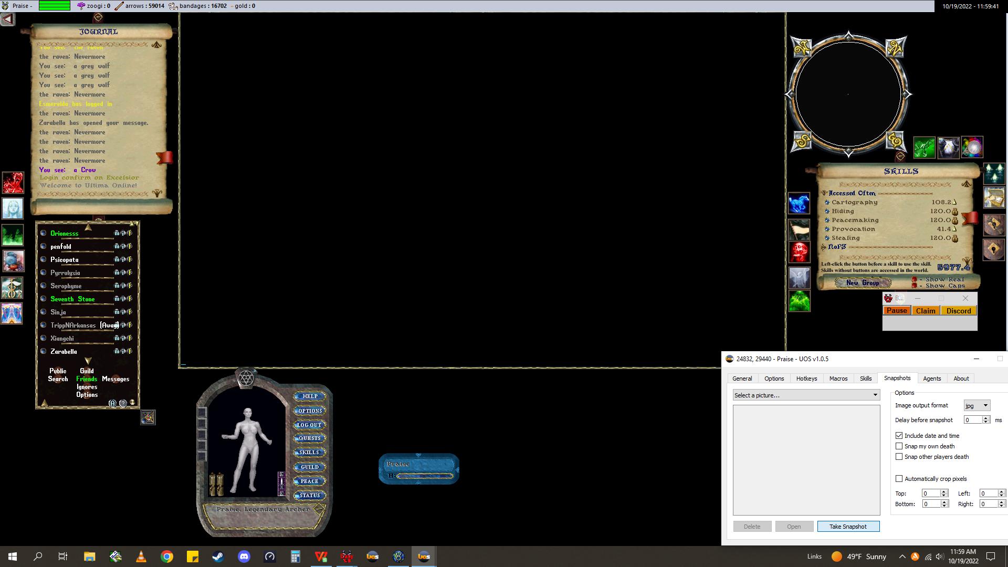The width and height of the screenshot is (1008, 567).
Task: Switch to the Agents tab in UOS
Action: pyautogui.click(x=932, y=379)
